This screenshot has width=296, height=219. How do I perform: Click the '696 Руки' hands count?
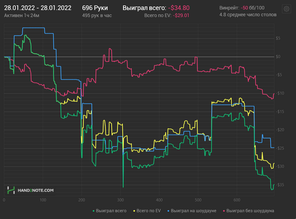click(x=95, y=8)
